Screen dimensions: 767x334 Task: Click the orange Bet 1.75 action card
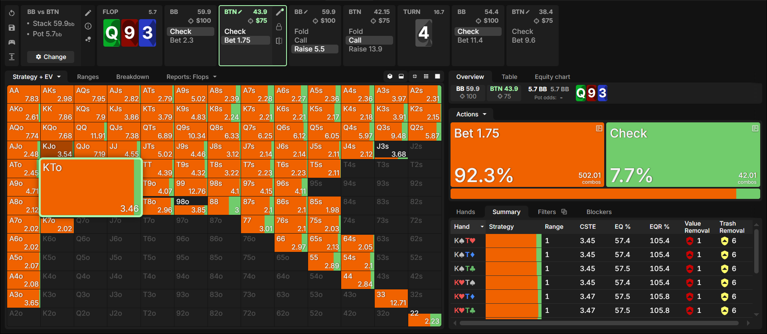[x=527, y=155]
